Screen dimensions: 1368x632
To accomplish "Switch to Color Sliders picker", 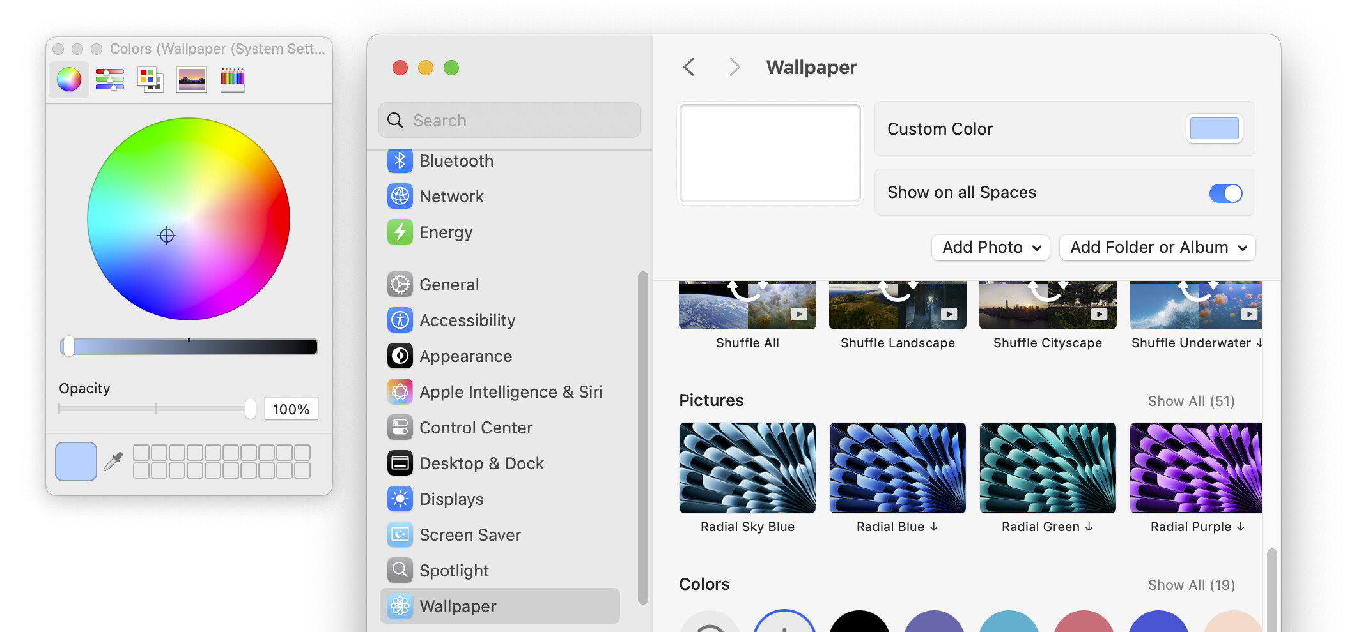I will click(x=109, y=79).
